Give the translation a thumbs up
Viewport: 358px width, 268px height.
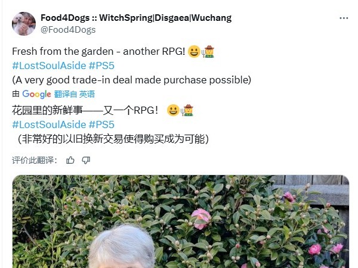(70, 160)
